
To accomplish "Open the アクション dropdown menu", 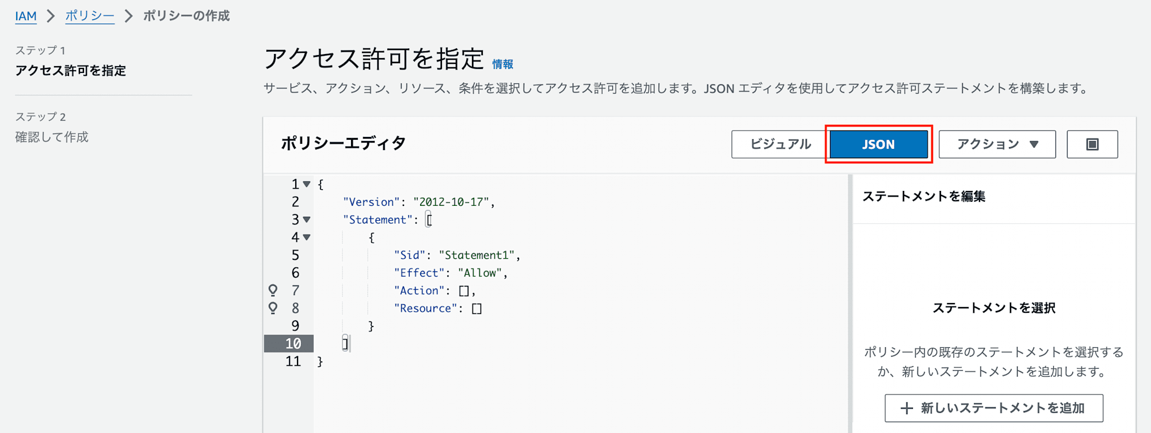I will tap(997, 144).
